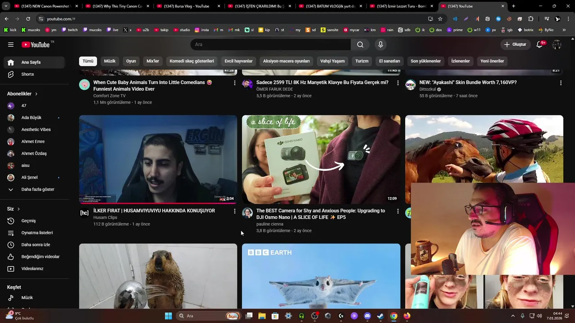Image resolution: width=575 pixels, height=323 pixels.
Task: Open the notifications bell
Action: click(x=540, y=44)
